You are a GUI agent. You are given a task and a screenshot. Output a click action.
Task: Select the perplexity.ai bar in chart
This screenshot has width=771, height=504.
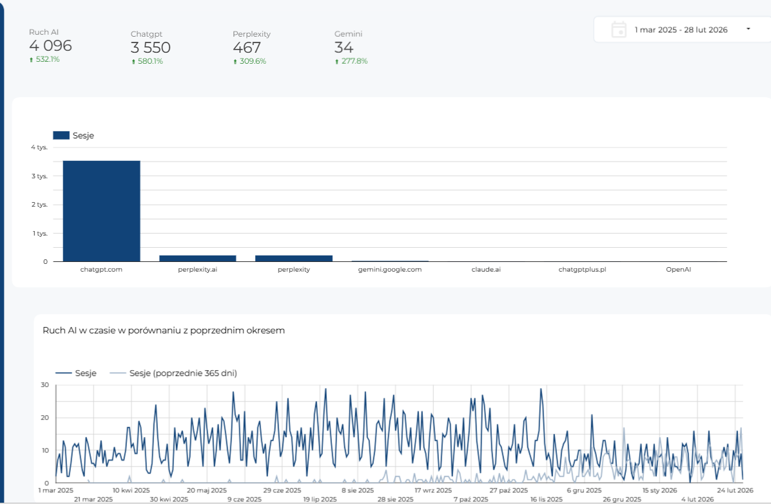click(197, 258)
